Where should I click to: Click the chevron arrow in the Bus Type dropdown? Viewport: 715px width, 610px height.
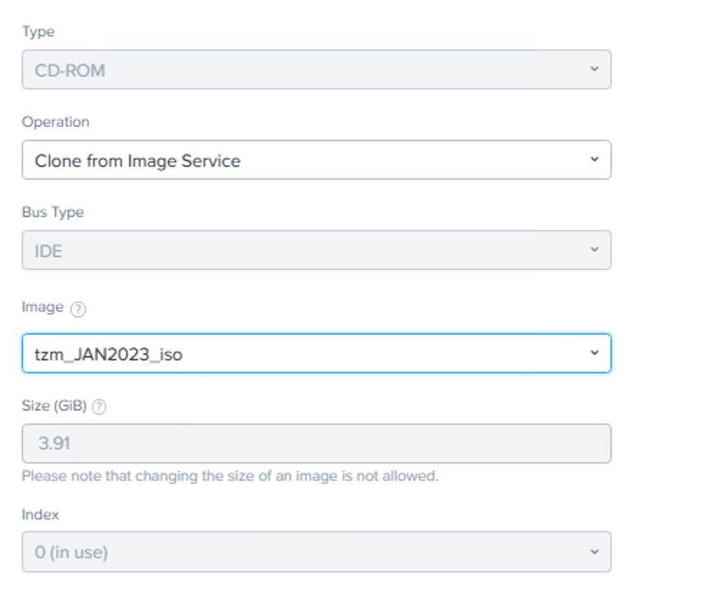[x=594, y=250]
